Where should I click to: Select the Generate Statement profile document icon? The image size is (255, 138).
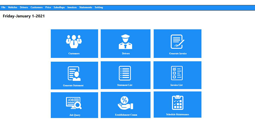[74, 74]
